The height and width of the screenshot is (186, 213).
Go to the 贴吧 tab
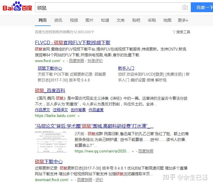pos(136,20)
